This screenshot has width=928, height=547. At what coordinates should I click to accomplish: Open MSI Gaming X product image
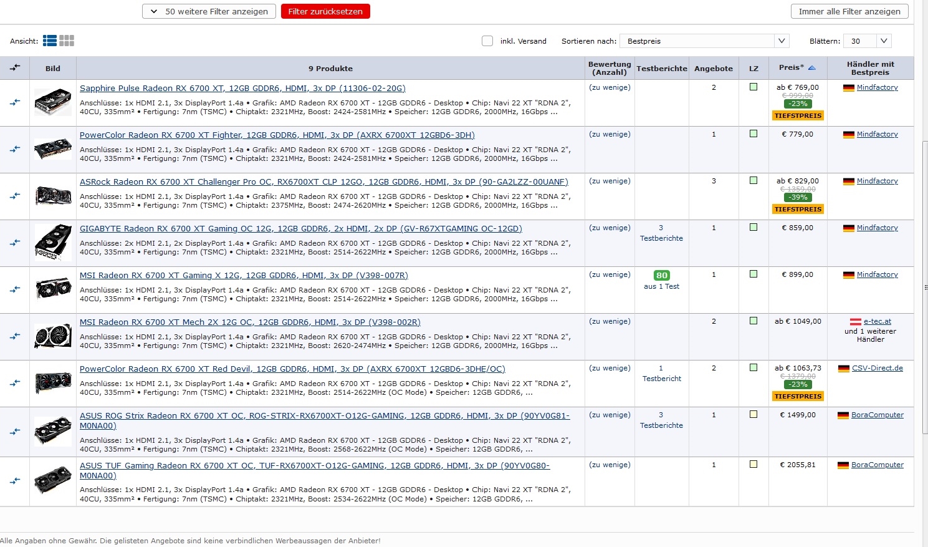click(53, 289)
